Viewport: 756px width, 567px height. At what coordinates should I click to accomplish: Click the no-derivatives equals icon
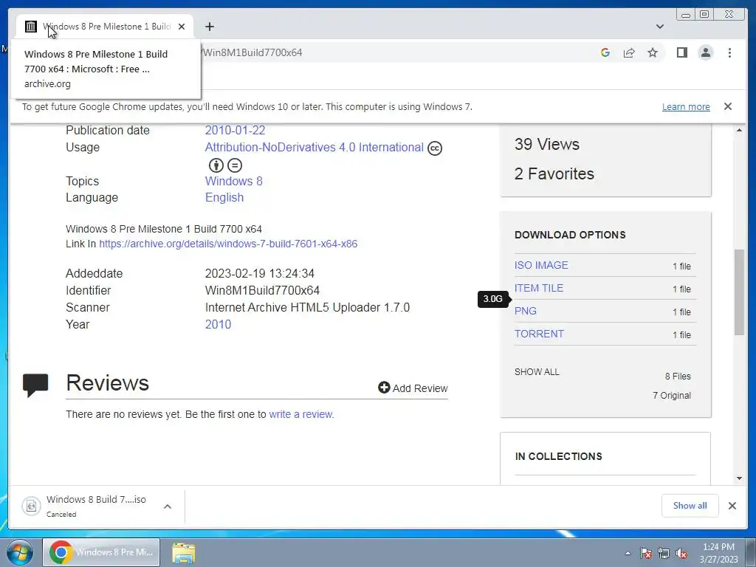pos(235,165)
